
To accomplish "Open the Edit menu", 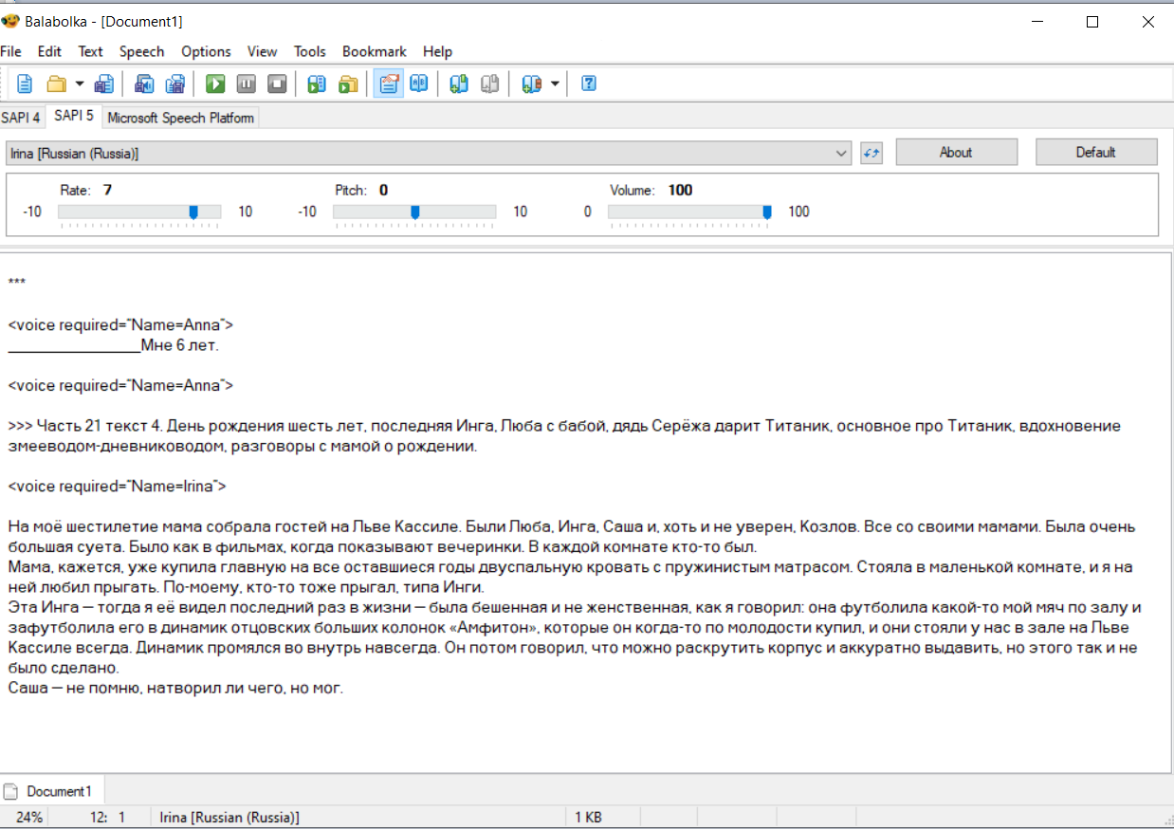I will click(49, 51).
